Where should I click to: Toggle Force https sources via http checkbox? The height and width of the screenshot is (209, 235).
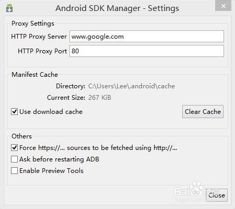(14, 148)
